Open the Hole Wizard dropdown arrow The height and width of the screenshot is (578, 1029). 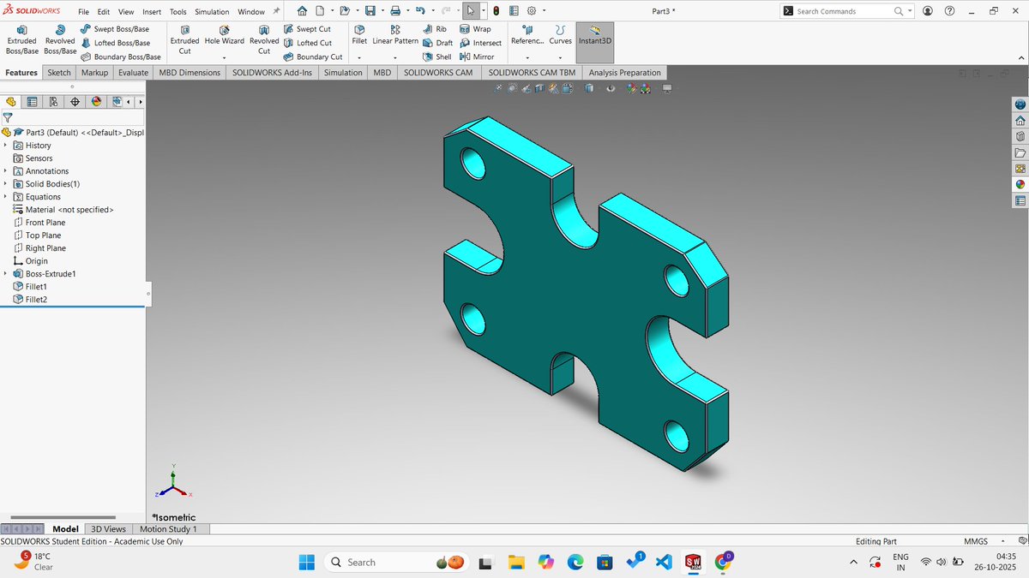pos(224,57)
